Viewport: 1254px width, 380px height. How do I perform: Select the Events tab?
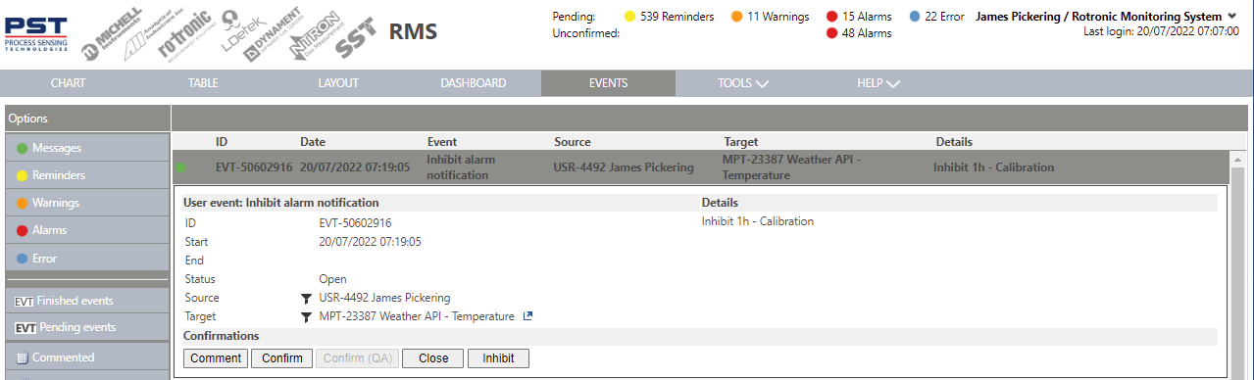pyautogui.click(x=608, y=83)
